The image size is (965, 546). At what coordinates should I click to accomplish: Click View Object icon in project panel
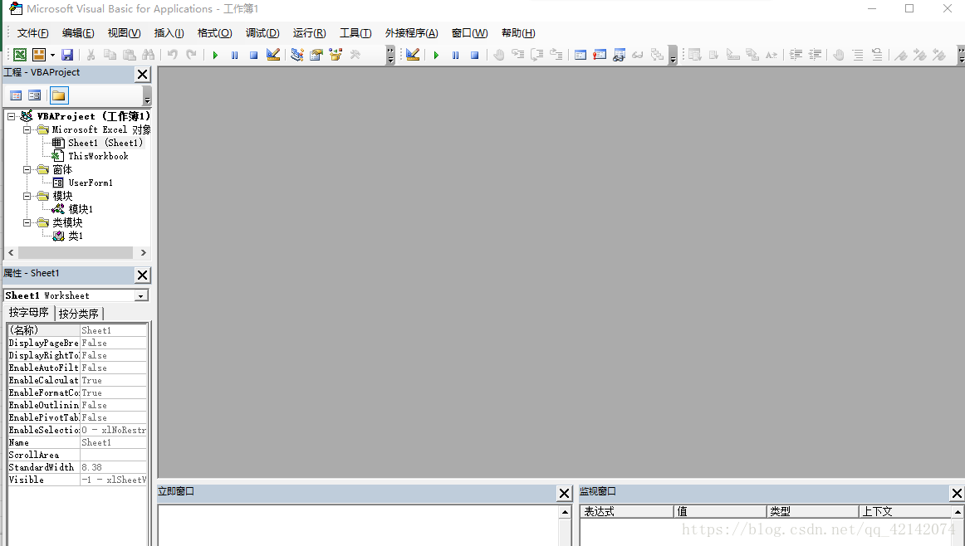pos(35,95)
